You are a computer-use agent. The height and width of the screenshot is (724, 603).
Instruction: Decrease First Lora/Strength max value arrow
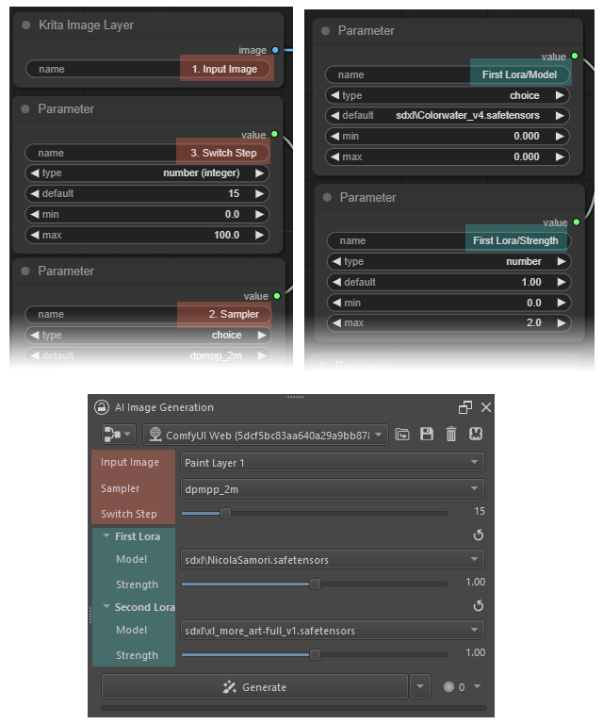click(x=336, y=322)
